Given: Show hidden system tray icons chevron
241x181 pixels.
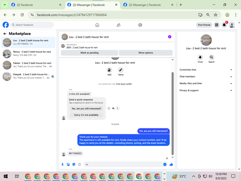Looking at the screenshot, I should 194,176.
